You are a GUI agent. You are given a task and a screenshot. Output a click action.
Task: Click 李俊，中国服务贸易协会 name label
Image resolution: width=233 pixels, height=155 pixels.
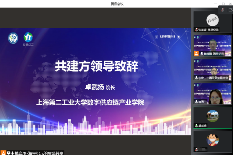(213, 77)
